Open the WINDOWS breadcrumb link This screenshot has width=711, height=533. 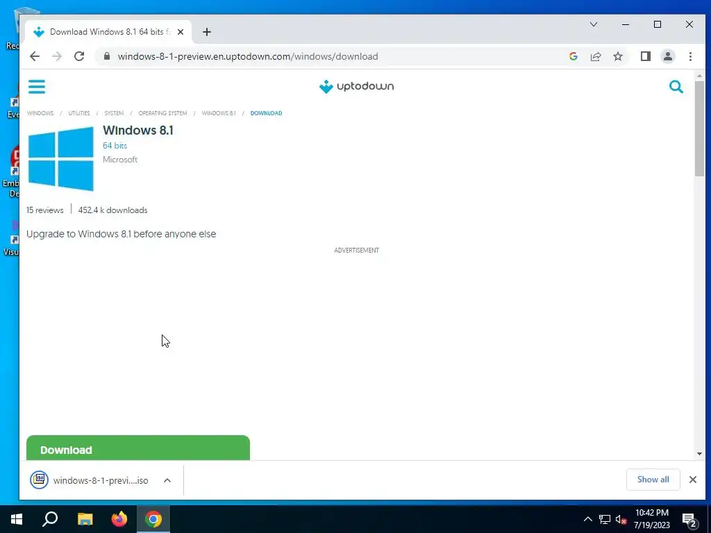pos(40,113)
